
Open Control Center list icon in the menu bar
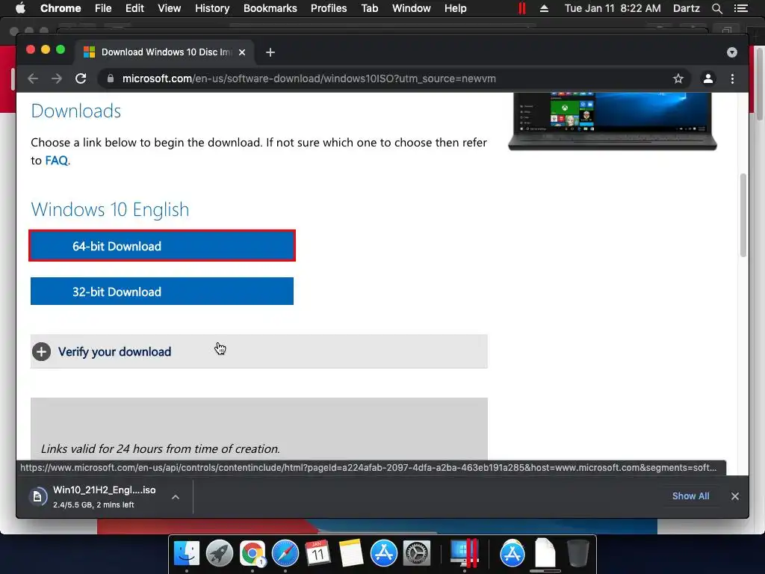click(740, 8)
